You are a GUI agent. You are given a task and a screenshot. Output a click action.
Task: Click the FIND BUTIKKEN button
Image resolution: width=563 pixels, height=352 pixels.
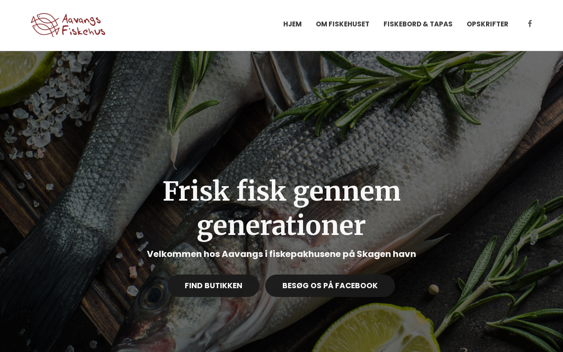pyautogui.click(x=213, y=286)
